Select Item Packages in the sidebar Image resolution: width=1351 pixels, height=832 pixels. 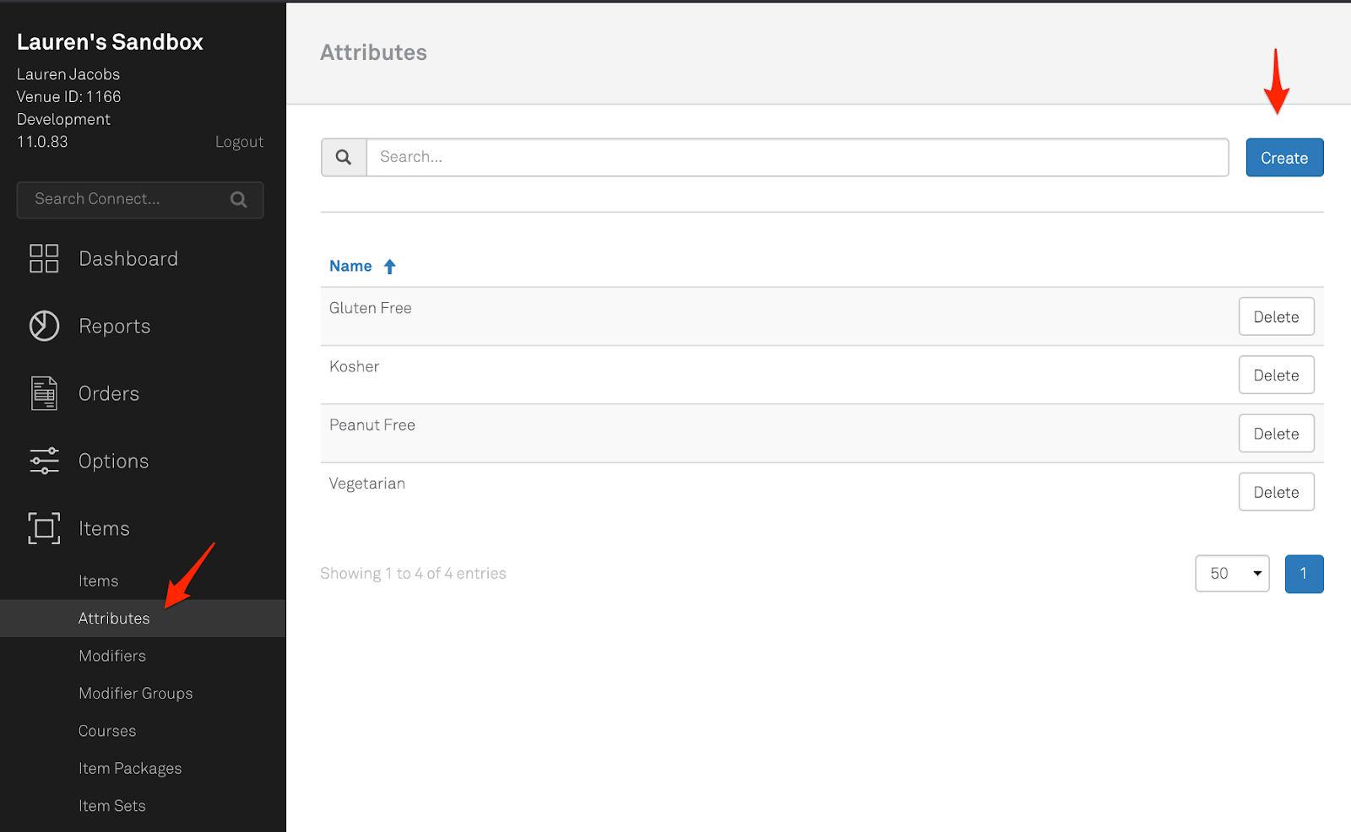click(x=130, y=769)
